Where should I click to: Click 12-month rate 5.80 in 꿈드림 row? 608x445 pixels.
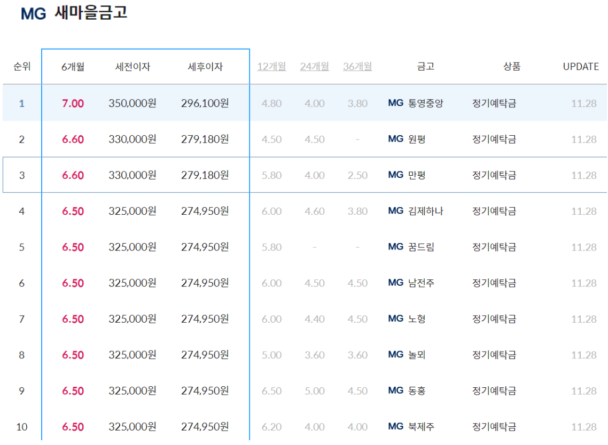(x=271, y=247)
